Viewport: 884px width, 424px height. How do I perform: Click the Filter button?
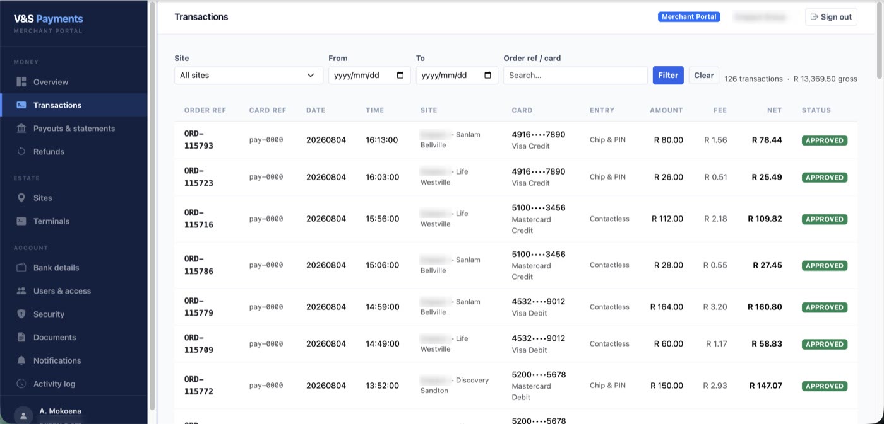coord(668,76)
